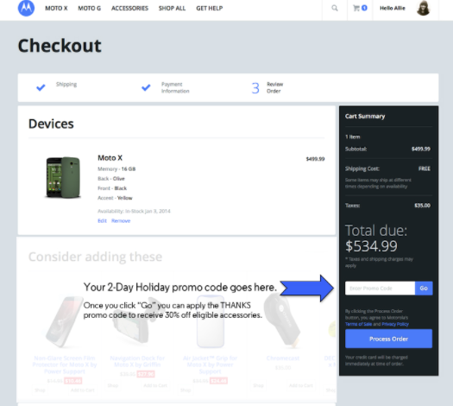Open the Terms of Sale link
Screen dimensions: 453x406
click(x=359, y=324)
